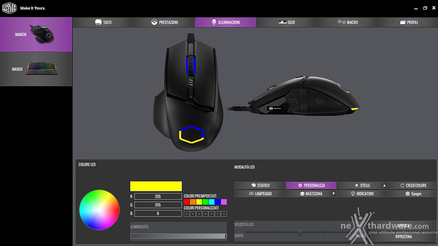The height and width of the screenshot is (246, 438).
Task: Select the MM830 mouse device
Action: (36, 34)
